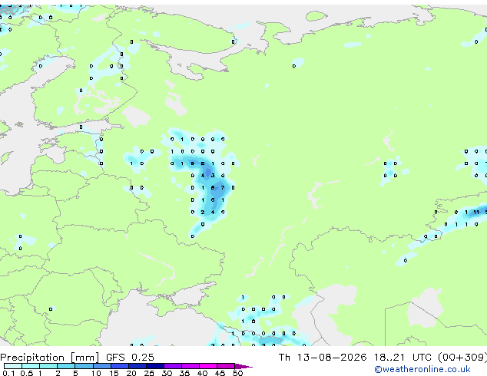Click the above-50 arrow tip of the legend
This screenshot has height=376, width=487.
click(x=243, y=366)
